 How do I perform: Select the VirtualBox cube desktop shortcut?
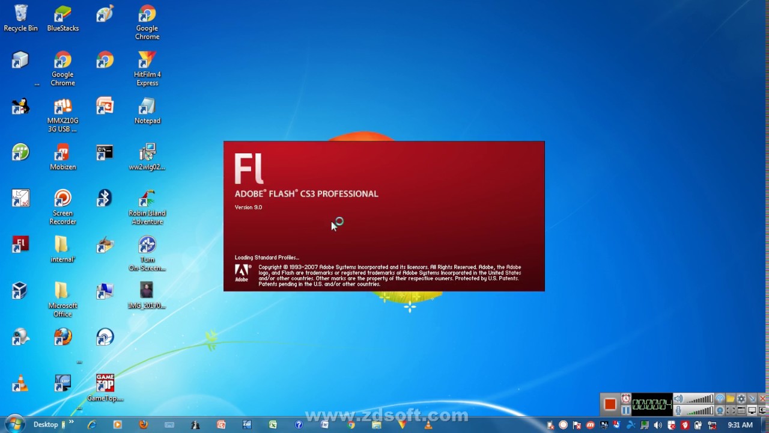20,291
